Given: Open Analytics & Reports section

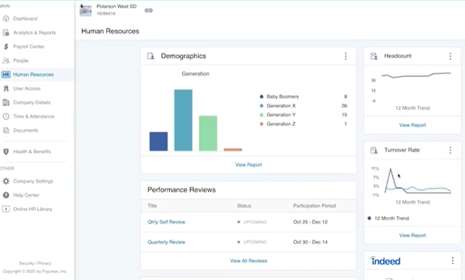Looking at the screenshot, I should [x=34, y=33].
